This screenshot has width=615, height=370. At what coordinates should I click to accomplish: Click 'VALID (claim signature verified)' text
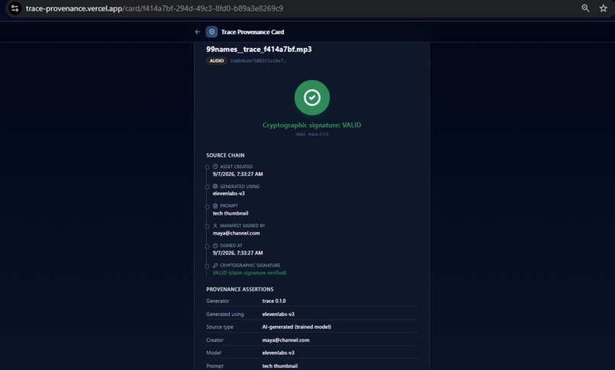click(x=250, y=273)
